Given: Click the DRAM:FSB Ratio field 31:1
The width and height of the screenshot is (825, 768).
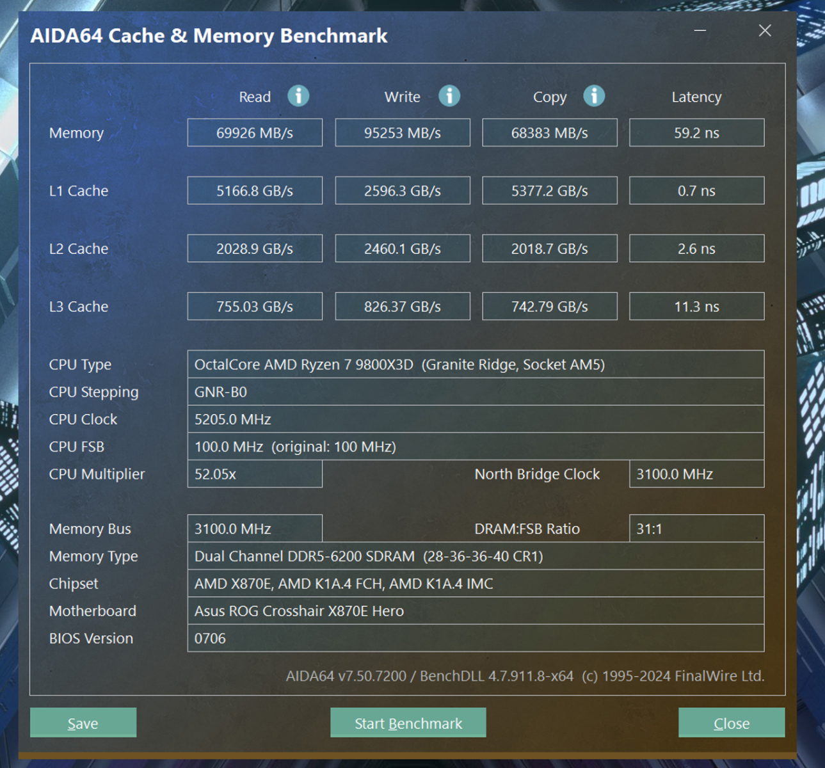Looking at the screenshot, I should point(697,529).
